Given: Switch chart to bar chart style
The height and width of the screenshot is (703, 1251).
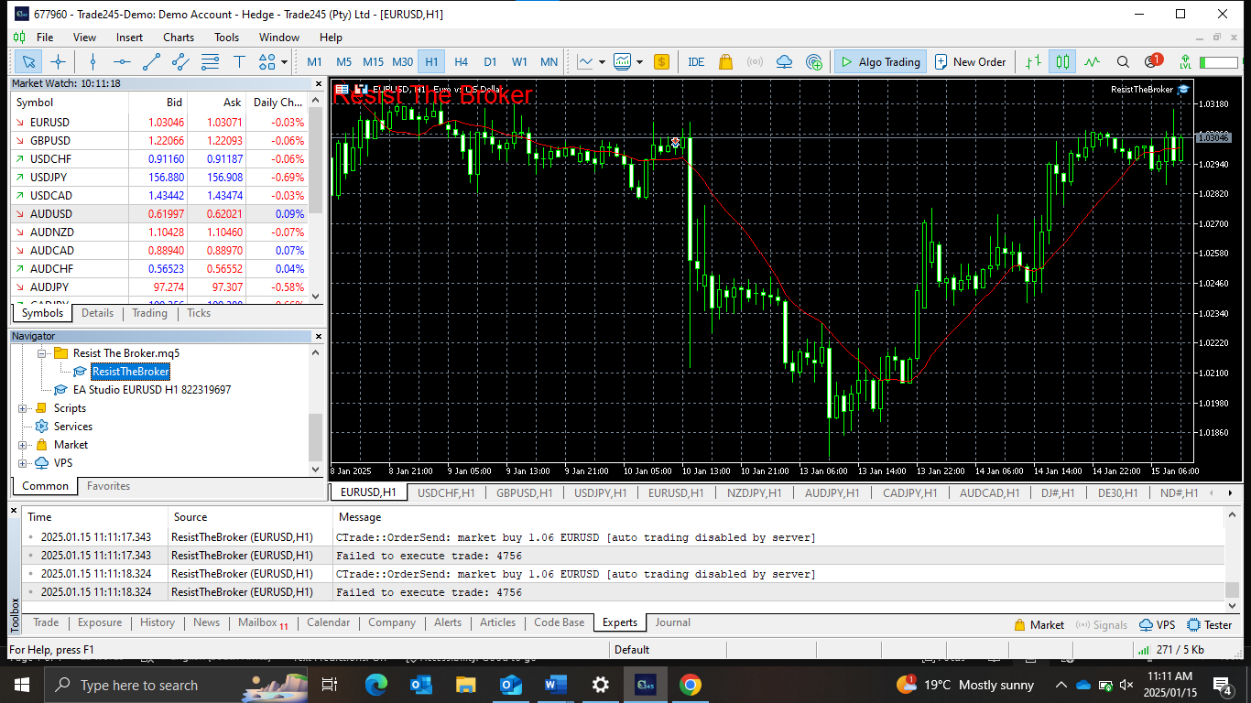Looking at the screenshot, I should click(x=1033, y=62).
